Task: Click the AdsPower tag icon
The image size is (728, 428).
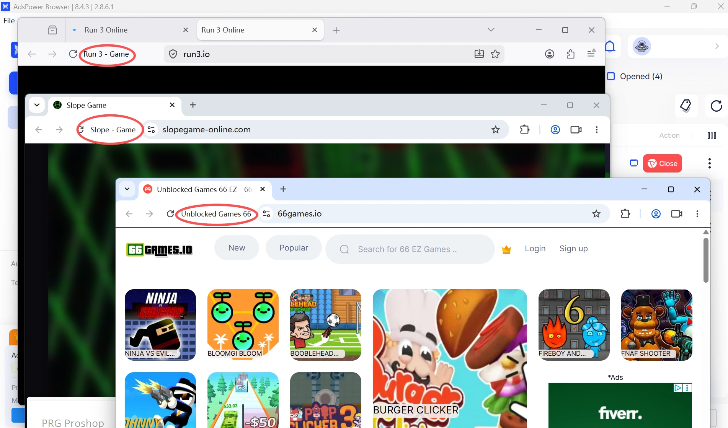Action: click(686, 106)
